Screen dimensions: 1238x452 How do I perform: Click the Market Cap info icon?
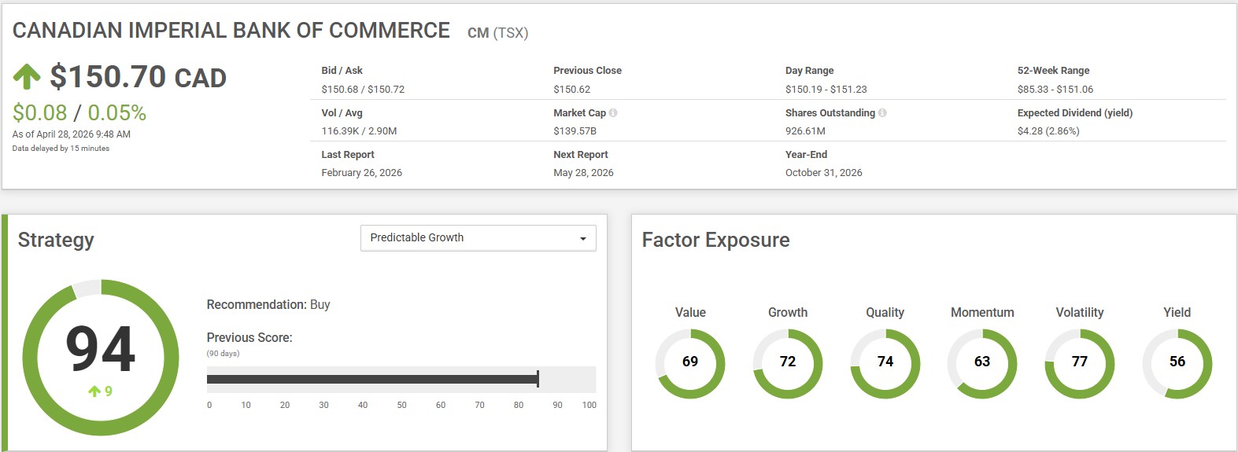[613, 113]
